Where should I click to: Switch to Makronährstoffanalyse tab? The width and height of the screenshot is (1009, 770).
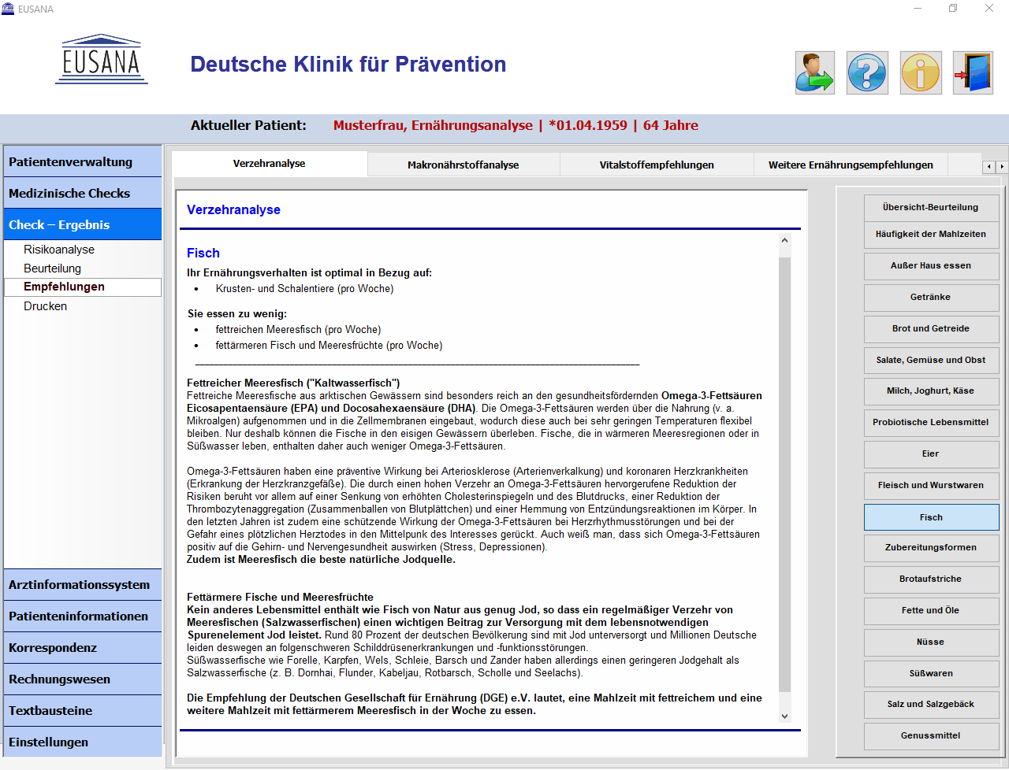[x=464, y=165]
